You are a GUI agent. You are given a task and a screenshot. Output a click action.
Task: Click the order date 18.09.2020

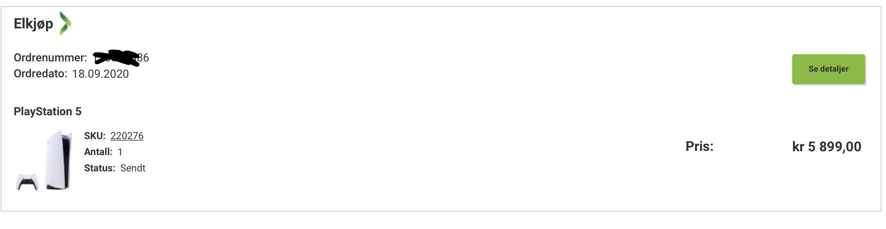tap(100, 74)
